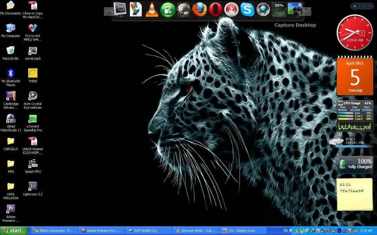Open VLC media player from the dock
377x235 pixels.
point(152,10)
